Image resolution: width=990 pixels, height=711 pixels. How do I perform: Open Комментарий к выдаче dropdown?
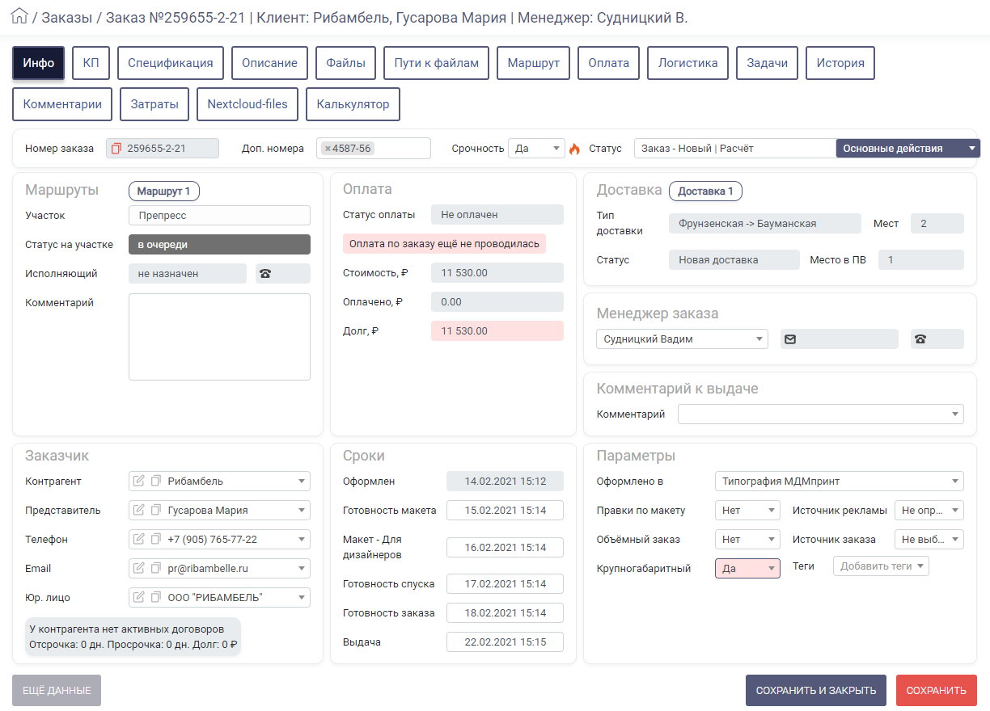click(x=821, y=414)
